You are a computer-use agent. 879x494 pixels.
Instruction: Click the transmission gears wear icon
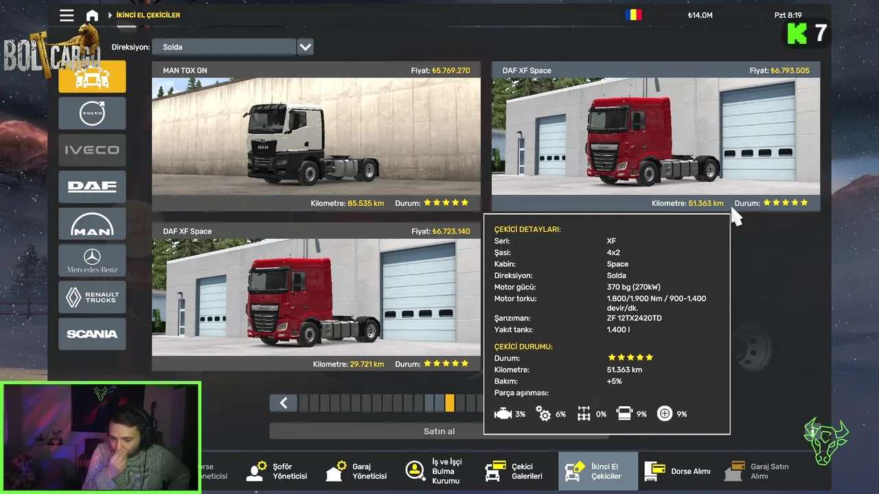pyautogui.click(x=543, y=414)
